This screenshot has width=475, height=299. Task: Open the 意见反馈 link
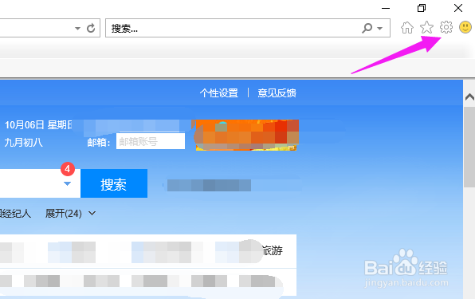point(277,92)
